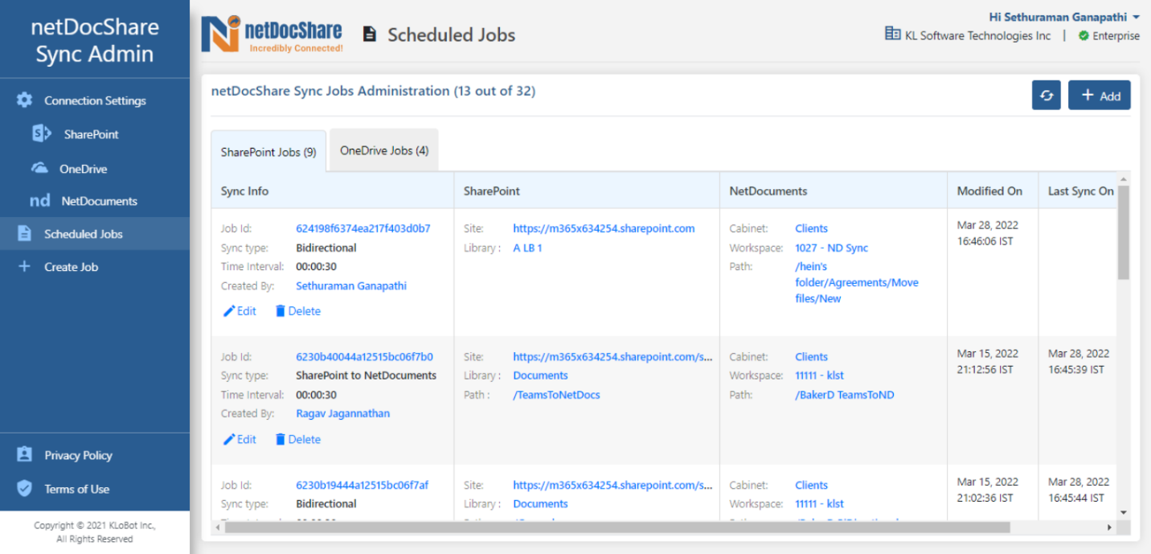Screen dimensions: 1151x554
Task: Switch to the OneDrive Jobs (4) tab
Action: [384, 150]
